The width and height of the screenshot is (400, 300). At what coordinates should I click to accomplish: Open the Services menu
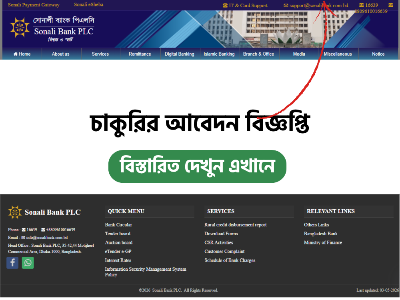(100, 54)
